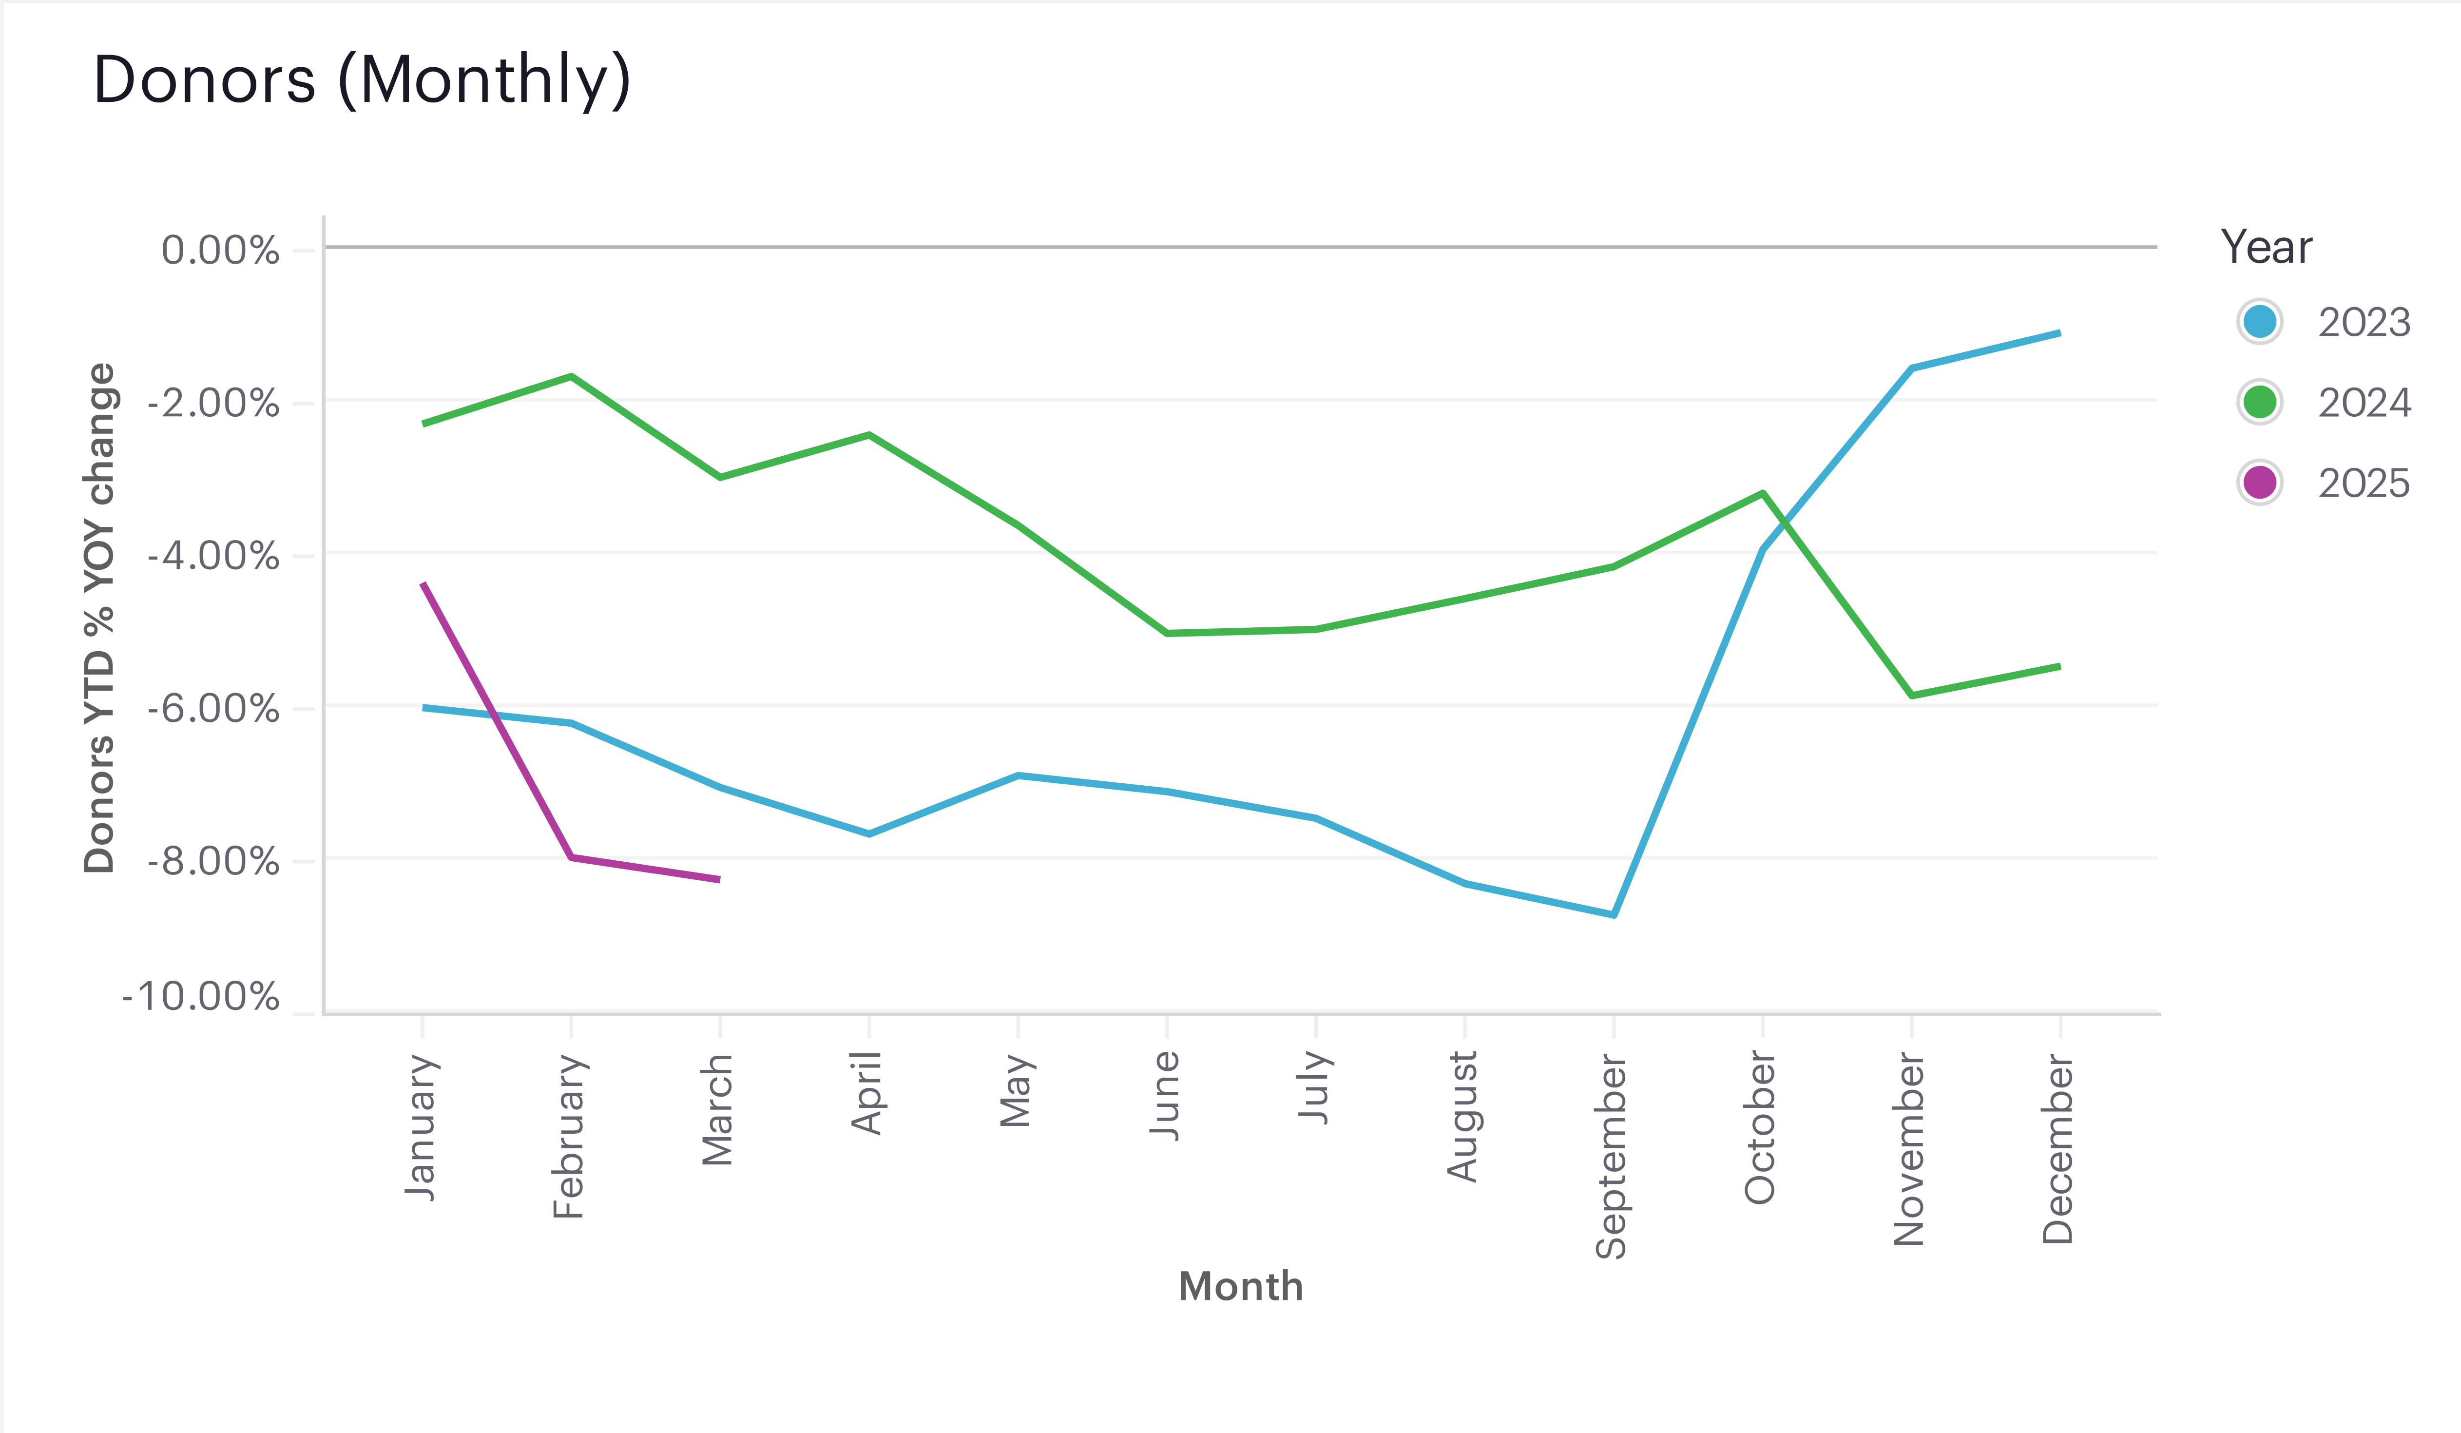The height and width of the screenshot is (1433, 2461).
Task: Select the 'Year' legend heading
Action: click(2266, 247)
